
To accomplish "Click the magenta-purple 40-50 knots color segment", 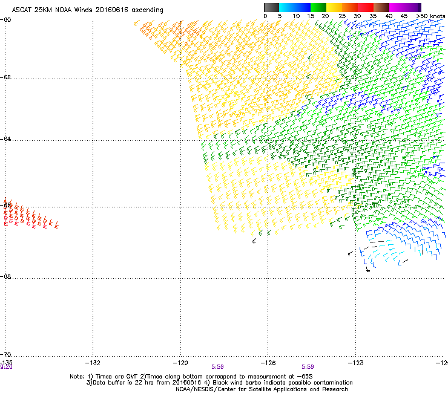I will 405,7.
